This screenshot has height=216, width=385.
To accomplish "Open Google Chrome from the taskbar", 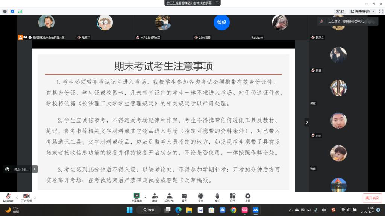I will click(233, 210).
